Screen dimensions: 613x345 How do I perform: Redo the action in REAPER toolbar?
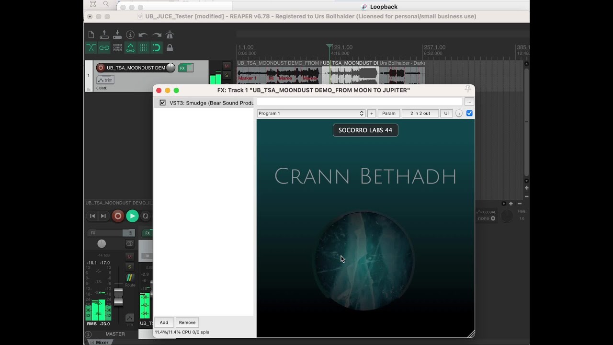coord(157,35)
